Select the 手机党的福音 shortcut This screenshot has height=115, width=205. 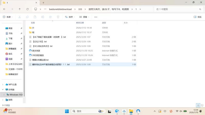38,55
